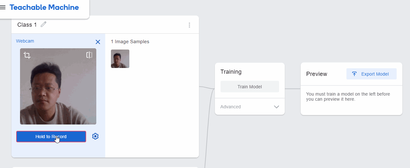This screenshot has height=168, width=410.
Task: Select the captured image sample thumbnail
Action: pos(120,59)
